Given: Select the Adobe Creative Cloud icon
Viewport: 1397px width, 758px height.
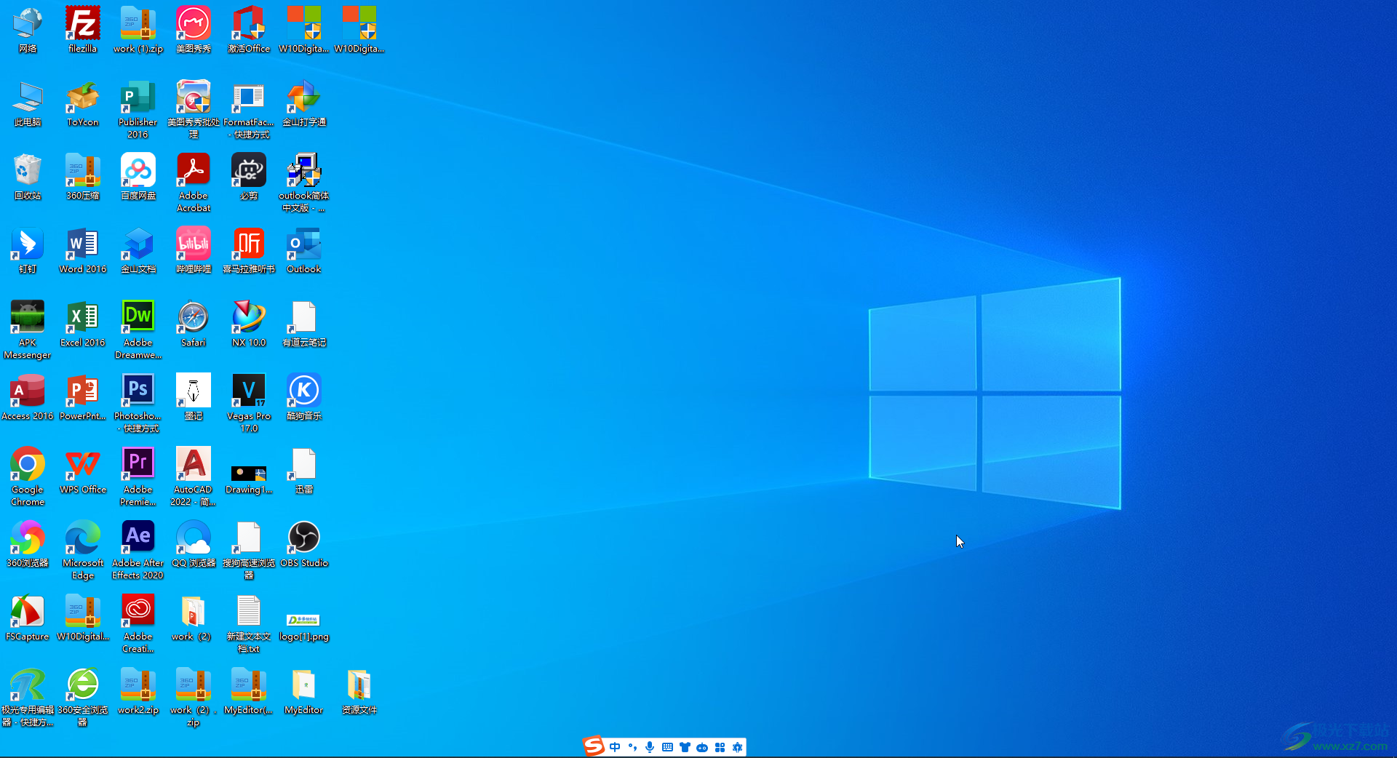Looking at the screenshot, I should (138, 612).
